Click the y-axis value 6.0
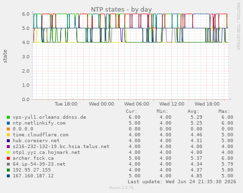The image size is (243, 193). [x=26, y=14]
